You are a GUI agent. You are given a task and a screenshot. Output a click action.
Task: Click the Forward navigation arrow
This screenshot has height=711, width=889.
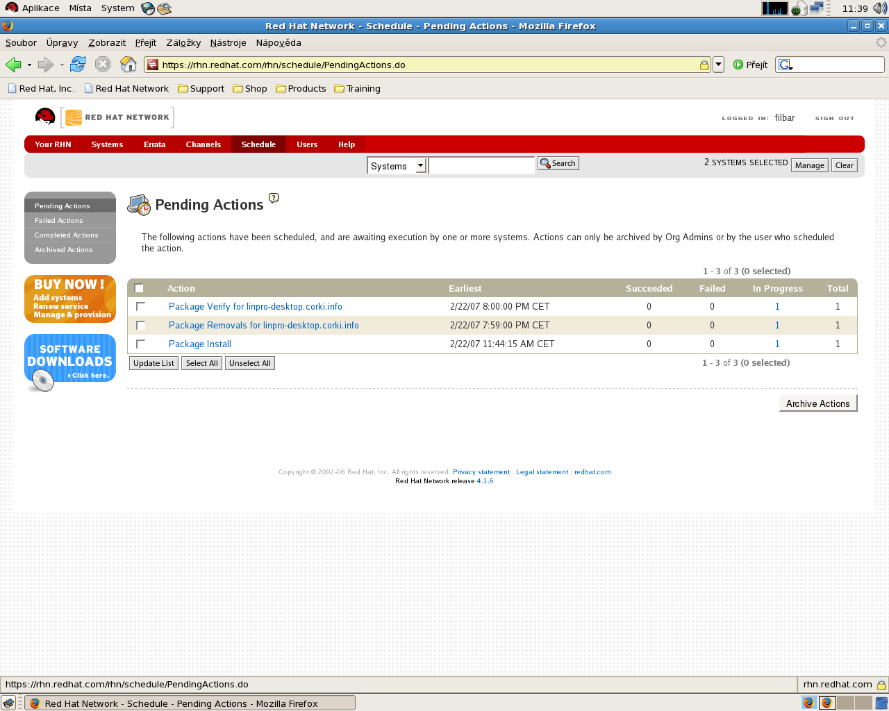pos(46,65)
